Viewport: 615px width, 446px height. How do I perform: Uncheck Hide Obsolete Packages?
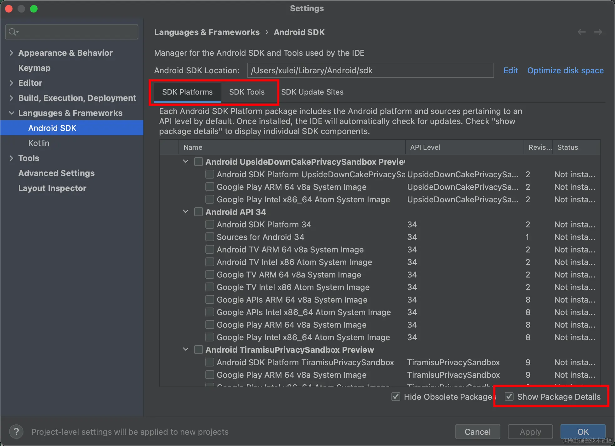396,397
